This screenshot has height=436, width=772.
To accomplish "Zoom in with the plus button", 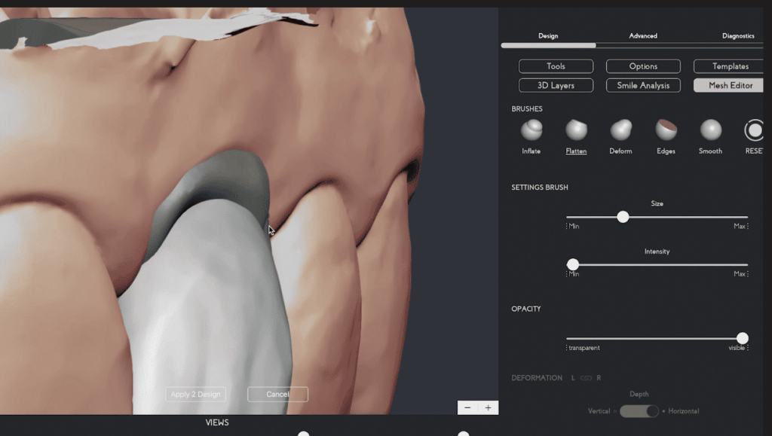I will (x=488, y=407).
